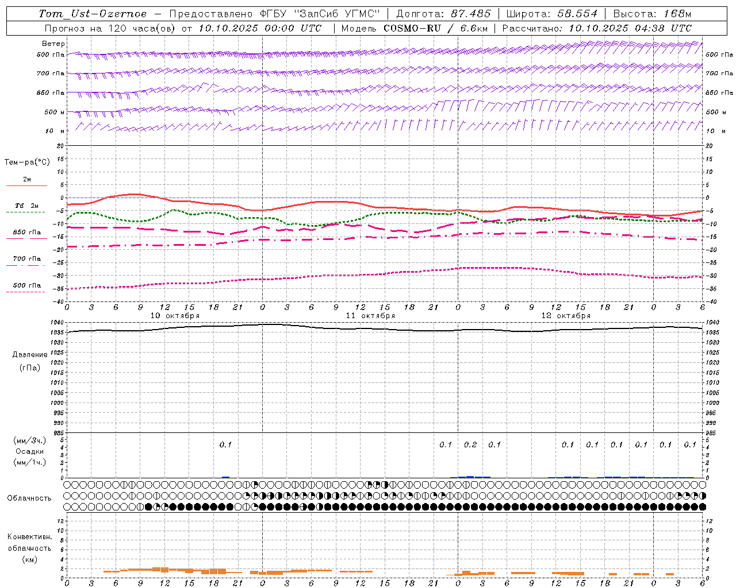
Task: Click the 10 октября date label
Action: (175, 316)
